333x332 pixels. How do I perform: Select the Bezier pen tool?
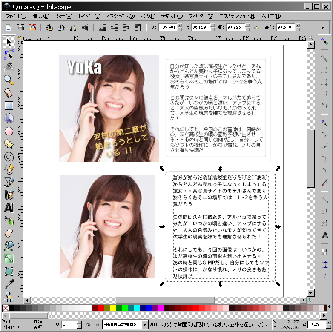pyautogui.click(x=9, y=182)
